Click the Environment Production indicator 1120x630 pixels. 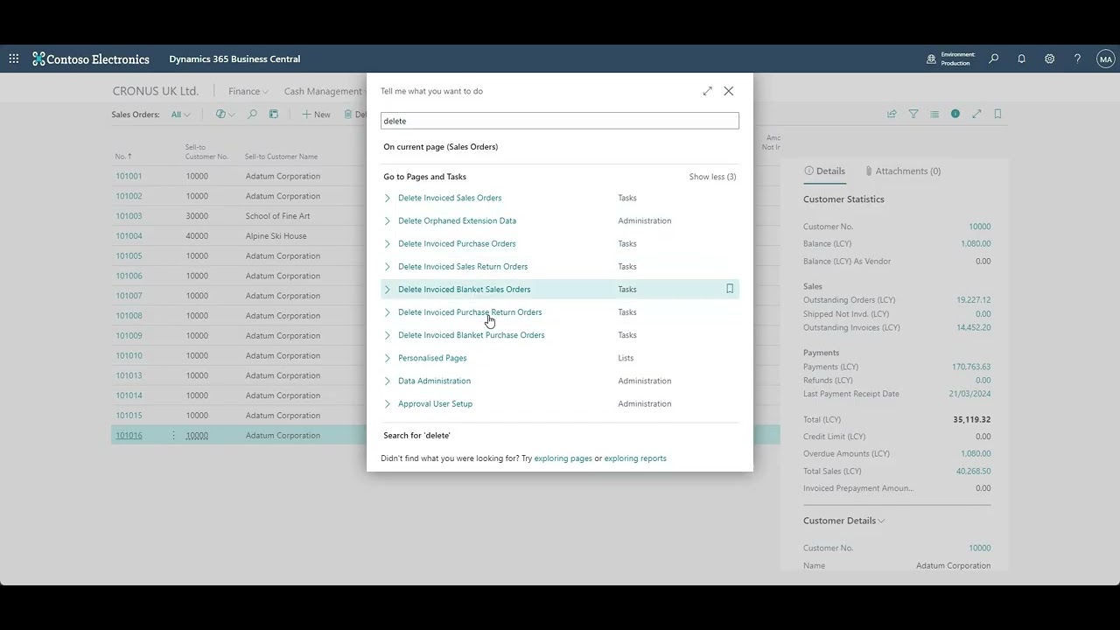click(950, 59)
